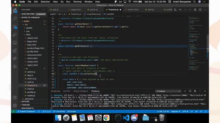220x123 pixels.
Task: Switch to the bags.html editor tab
Action: click(76, 10)
